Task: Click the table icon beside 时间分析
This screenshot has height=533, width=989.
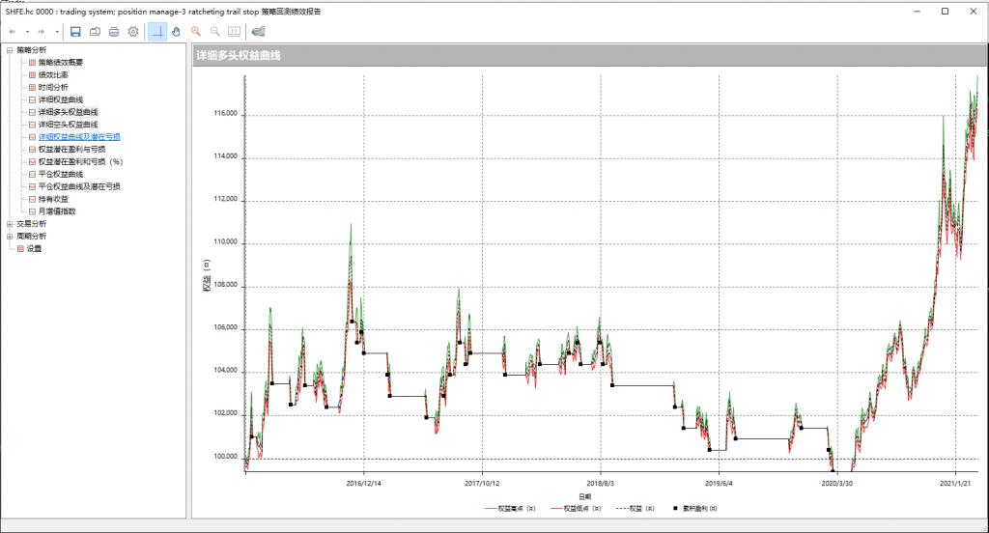Action: [32, 87]
